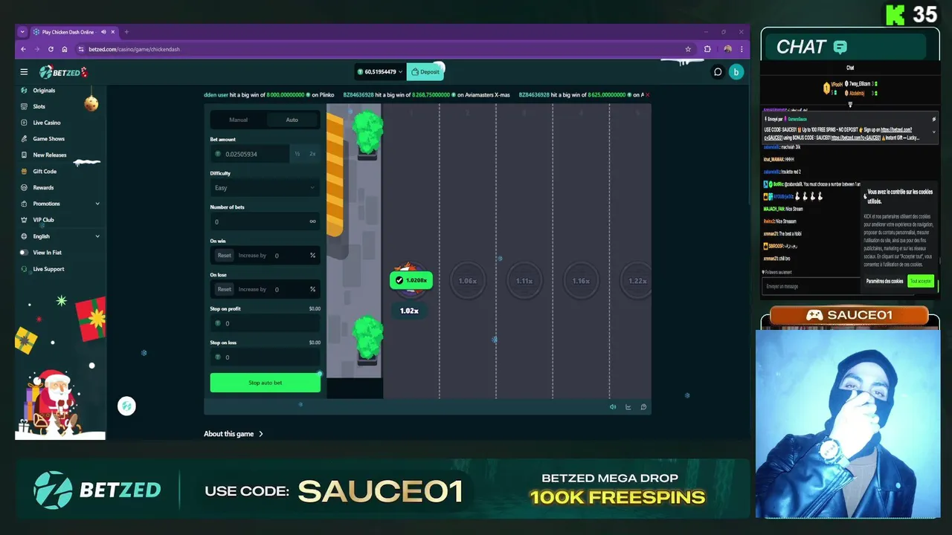Expand the Promotions submenu

pyautogui.click(x=97, y=204)
